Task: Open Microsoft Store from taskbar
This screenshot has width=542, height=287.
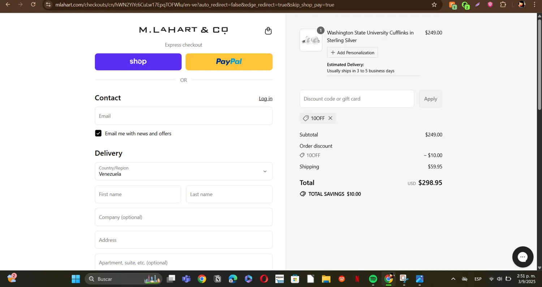Action: click(x=295, y=279)
